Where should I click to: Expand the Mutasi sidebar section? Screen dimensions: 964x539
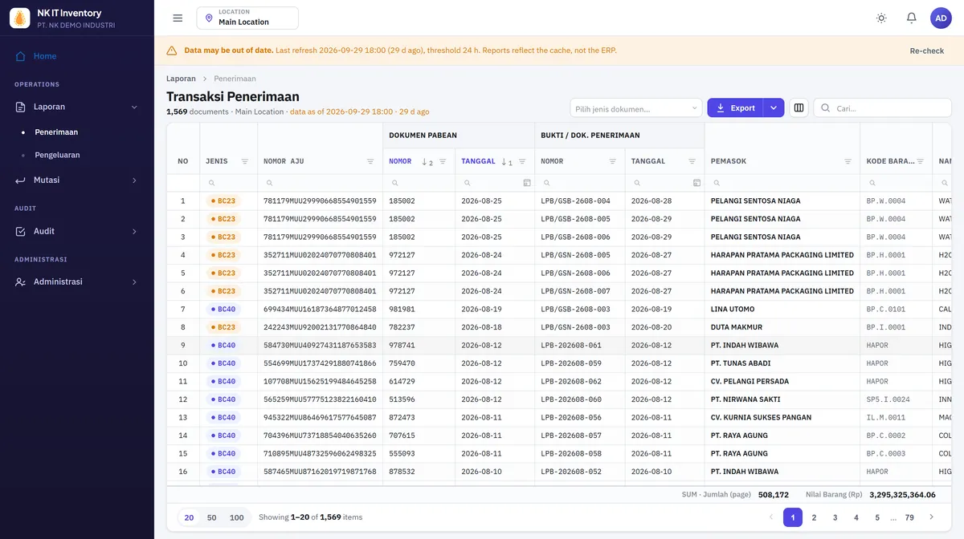[77, 180]
